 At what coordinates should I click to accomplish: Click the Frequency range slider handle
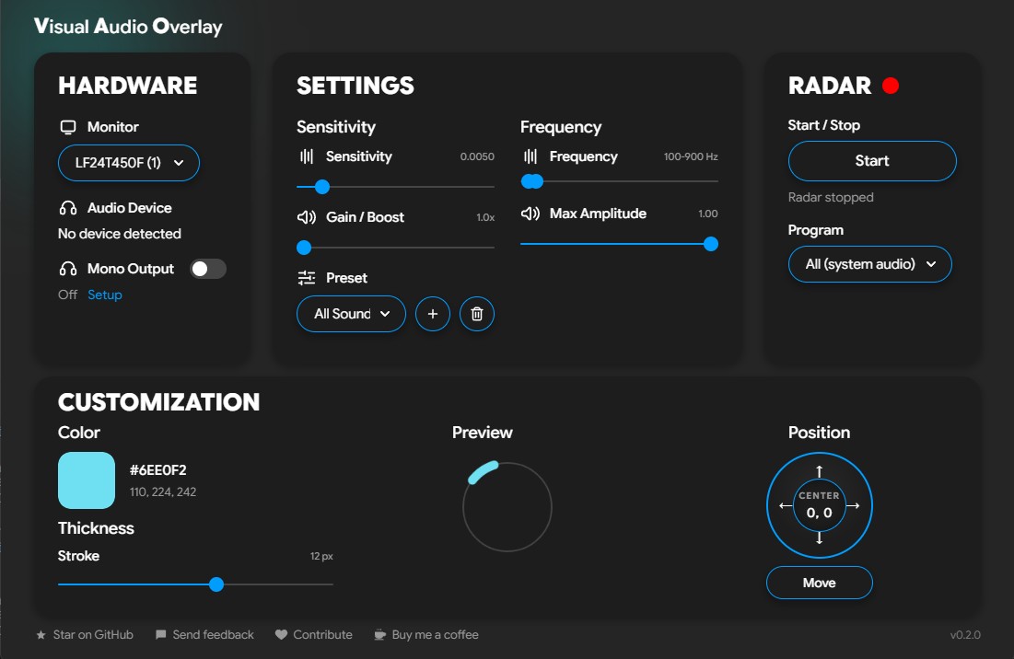coord(533,181)
